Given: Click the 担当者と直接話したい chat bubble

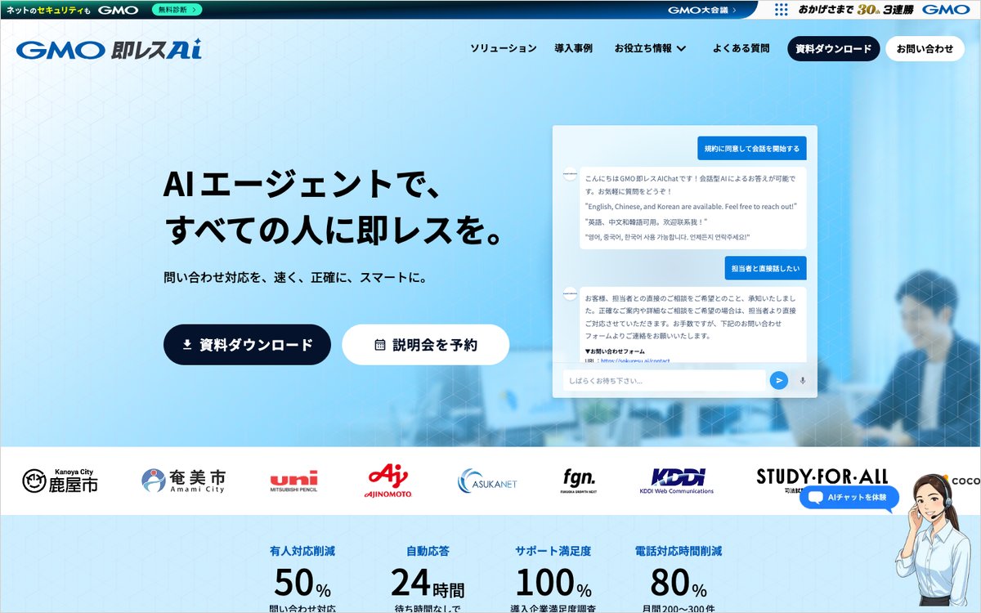Looking at the screenshot, I should point(765,267).
